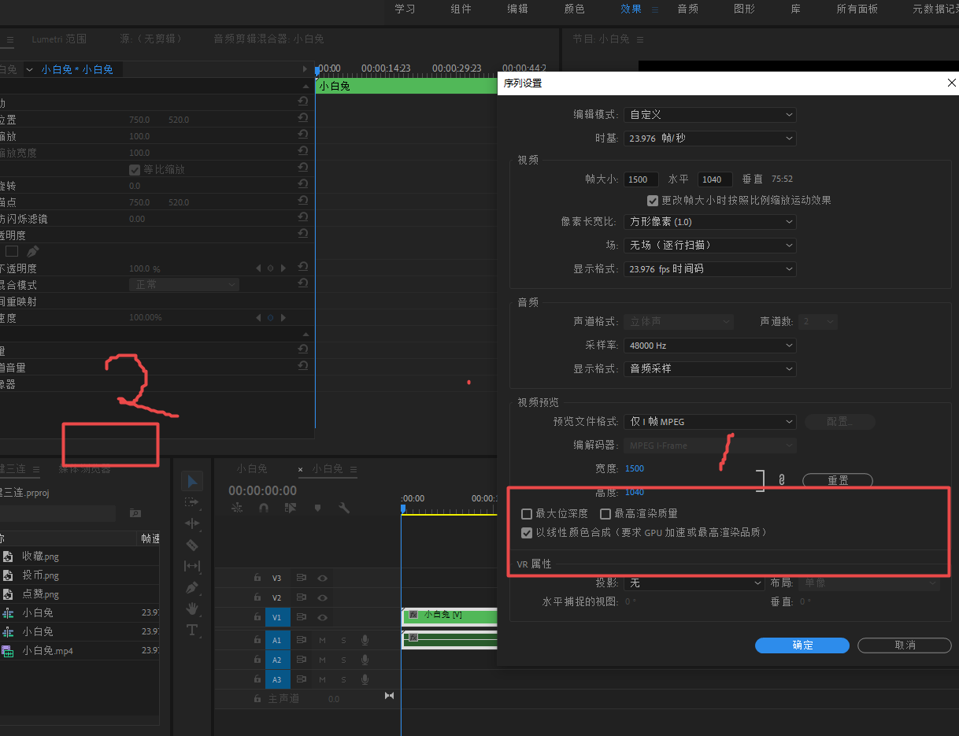959x736 pixels.
Task: Toggle the timeline snap magnet icon
Action: 264,509
